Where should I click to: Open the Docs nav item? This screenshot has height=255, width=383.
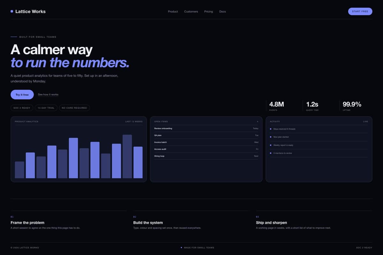coord(222,11)
